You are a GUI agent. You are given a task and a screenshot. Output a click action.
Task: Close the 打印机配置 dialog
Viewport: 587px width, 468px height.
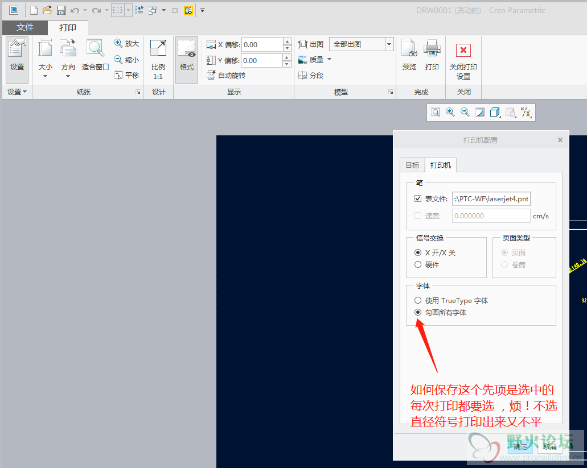[x=560, y=140]
